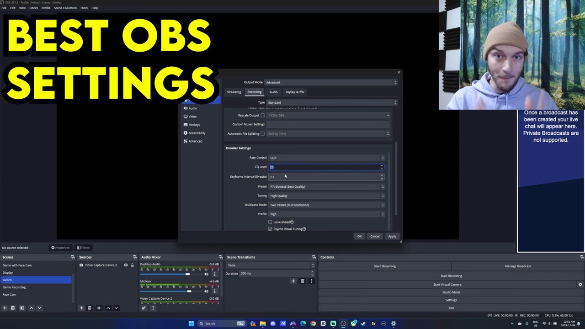The height and width of the screenshot is (329, 585).
Task: Open Mic/Aux three-dot options menu
Action: (x=215, y=291)
